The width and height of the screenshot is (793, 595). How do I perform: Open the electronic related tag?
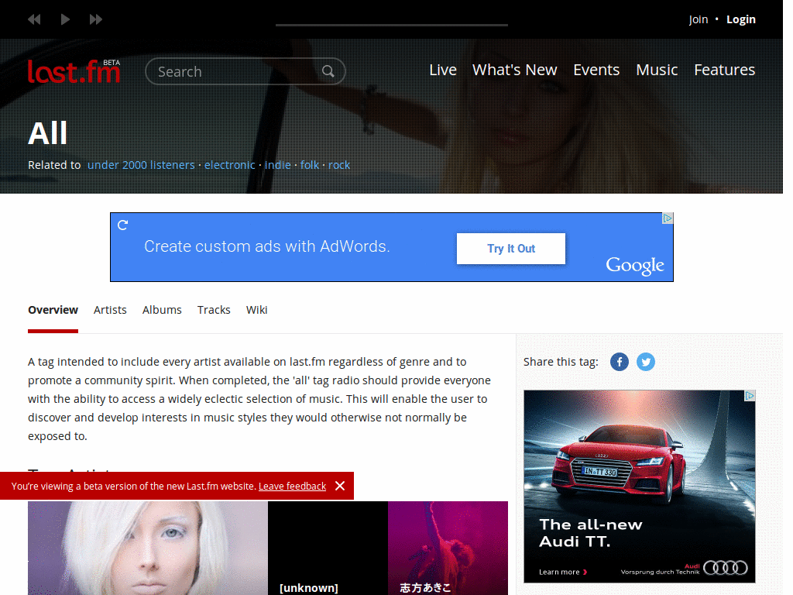pyautogui.click(x=229, y=165)
